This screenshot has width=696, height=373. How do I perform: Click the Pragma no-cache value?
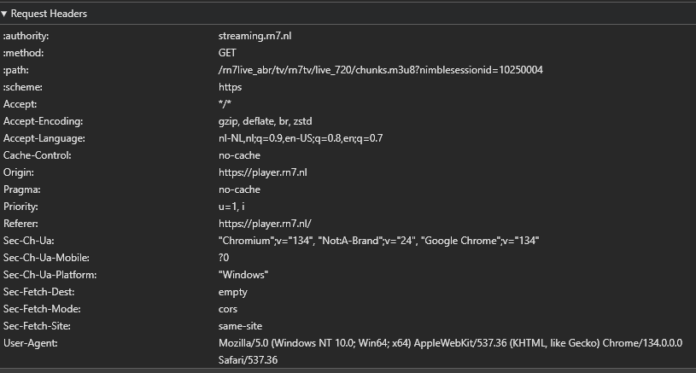click(239, 189)
